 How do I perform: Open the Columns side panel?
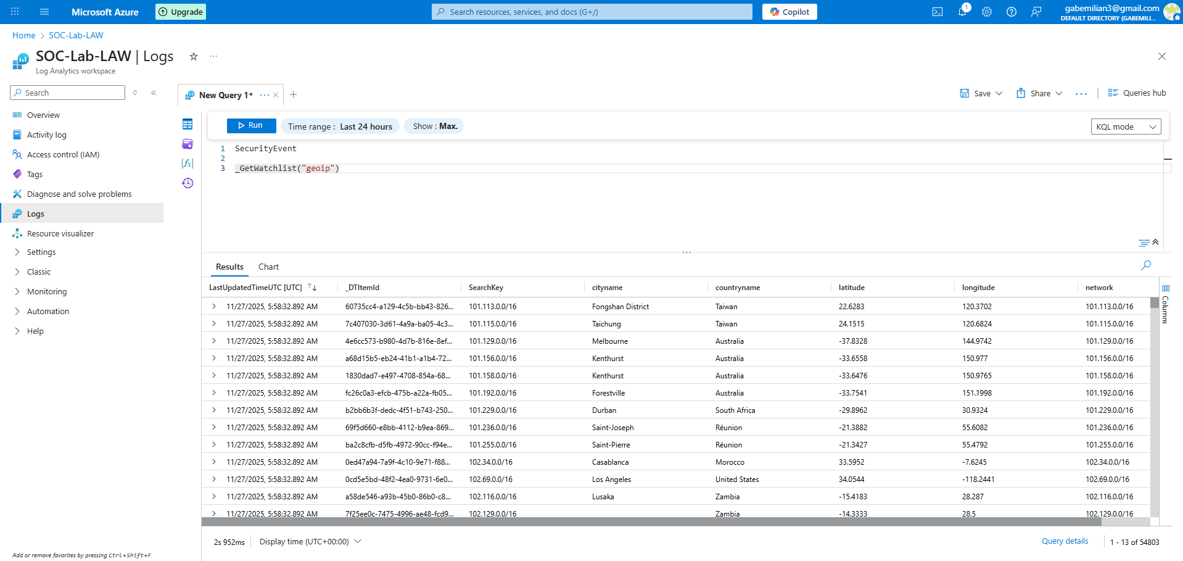1165,305
